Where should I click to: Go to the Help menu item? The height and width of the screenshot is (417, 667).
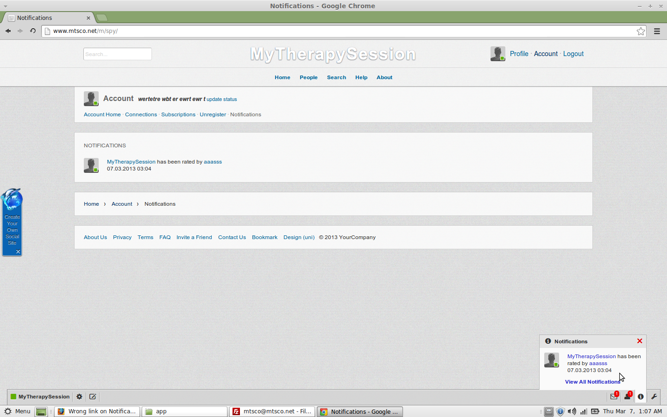point(361,77)
